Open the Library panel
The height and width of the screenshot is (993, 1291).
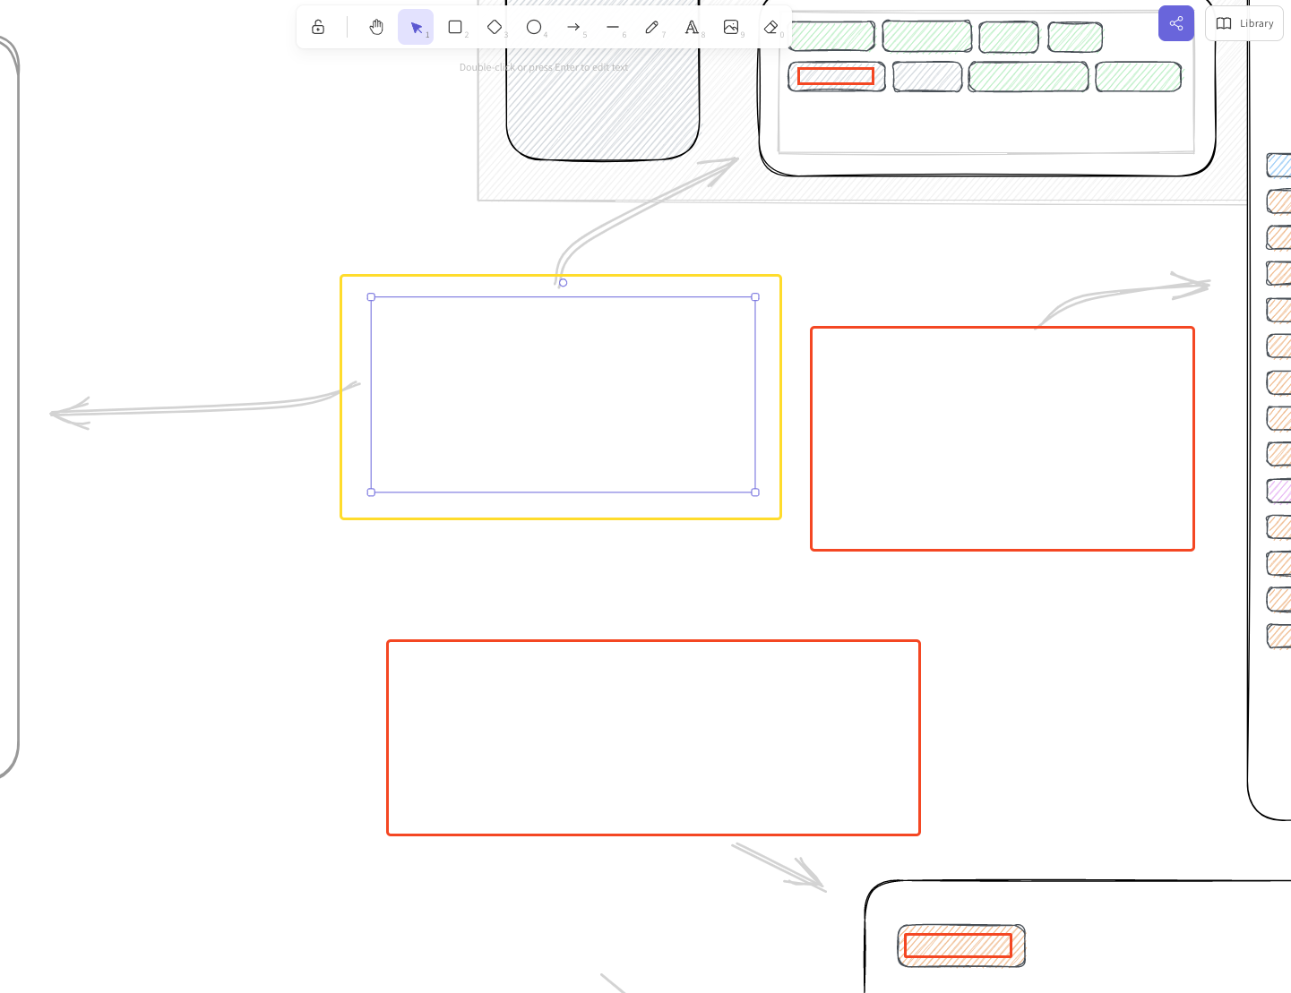point(1244,23)
